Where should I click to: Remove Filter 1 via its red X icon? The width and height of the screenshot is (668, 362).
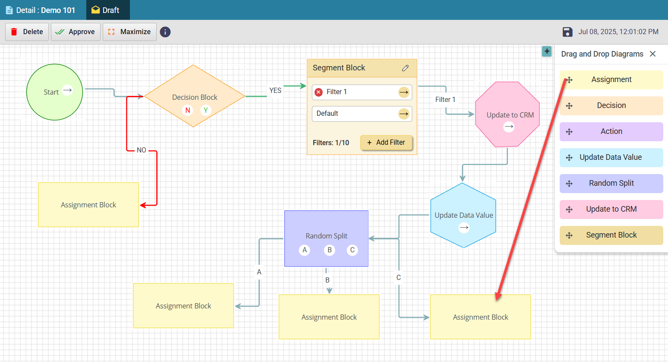(319, 92)
